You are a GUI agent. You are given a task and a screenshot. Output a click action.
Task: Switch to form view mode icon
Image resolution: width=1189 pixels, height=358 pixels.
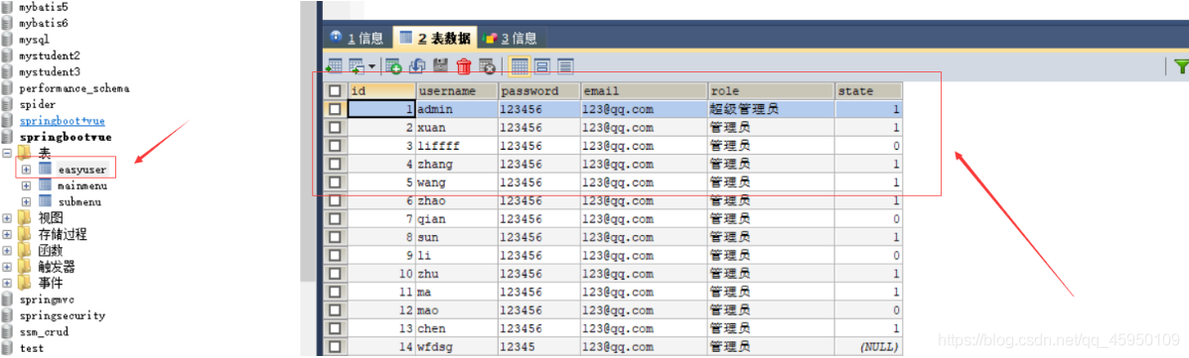pyautogui.click(x=542, y=65)
